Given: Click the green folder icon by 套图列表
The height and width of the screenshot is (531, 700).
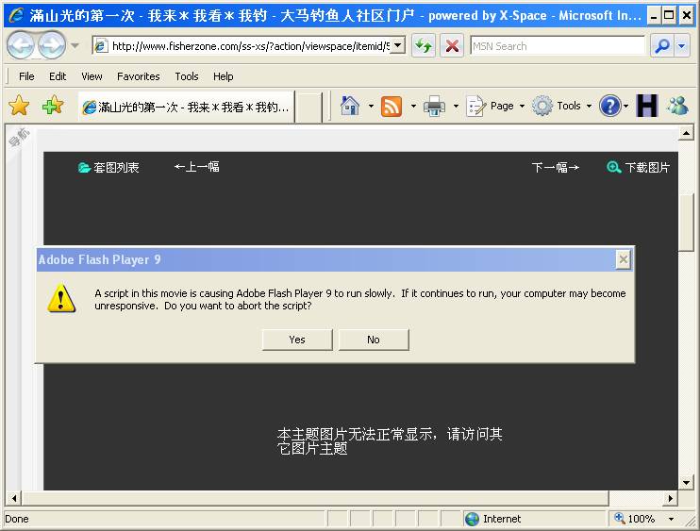Looking at the screenshot, I should (84, 167).
